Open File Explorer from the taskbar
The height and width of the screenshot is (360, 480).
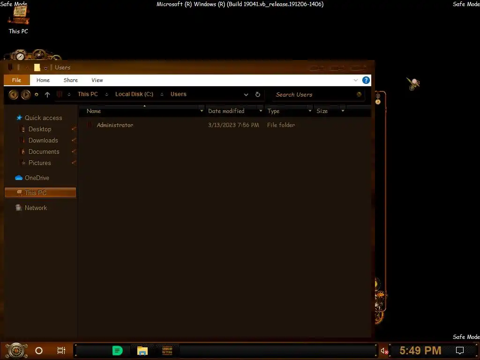coord(142,351)
